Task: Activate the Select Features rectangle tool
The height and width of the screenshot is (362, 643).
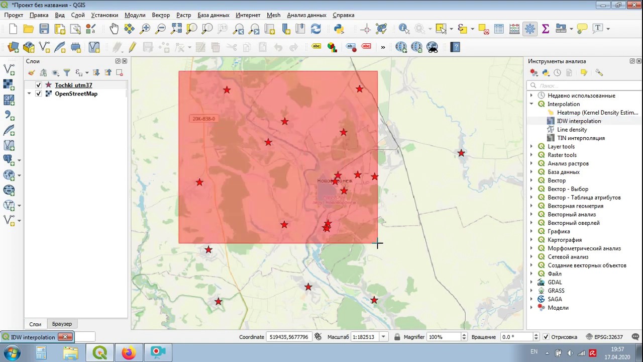Action: click(441, 29)
